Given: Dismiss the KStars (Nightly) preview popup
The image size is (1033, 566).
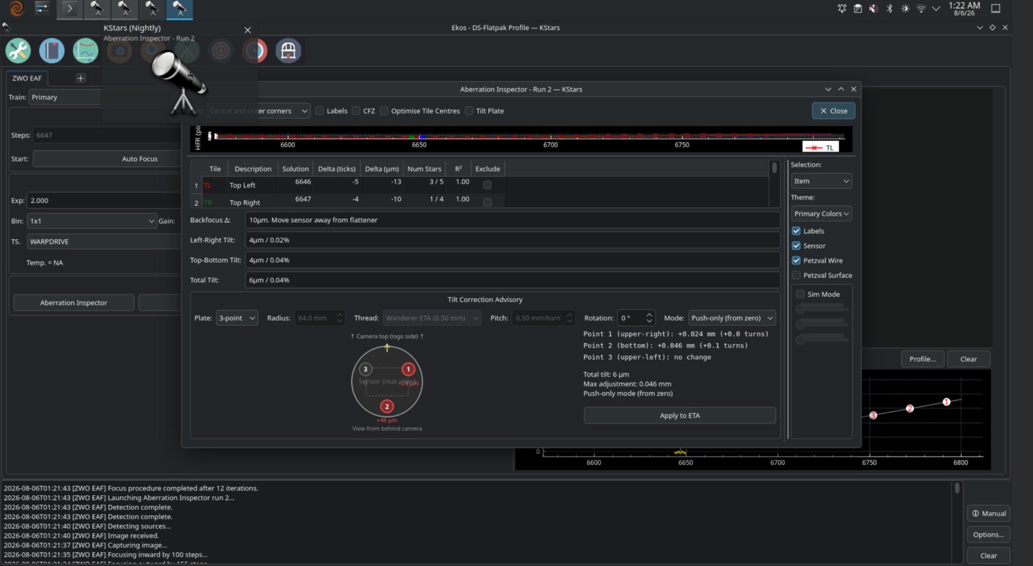Looking at the screenshot, I should click(x=248, y=30).
